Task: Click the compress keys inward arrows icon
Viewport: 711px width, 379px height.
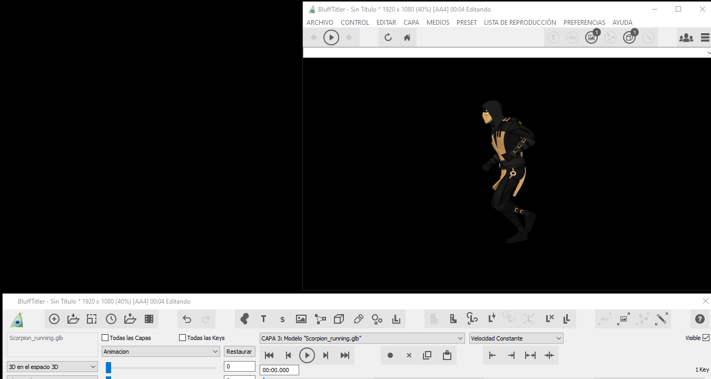Action: pyautogui.click(x=549, y=355)
